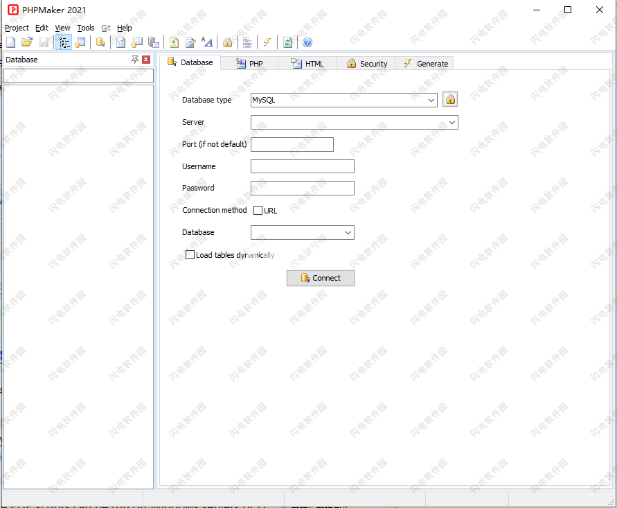
Task: Click the Connect button
Action: [321, 278]
